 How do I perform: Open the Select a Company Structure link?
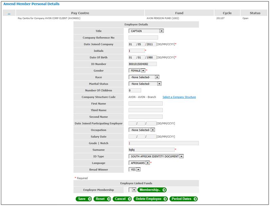click(179, 97)
